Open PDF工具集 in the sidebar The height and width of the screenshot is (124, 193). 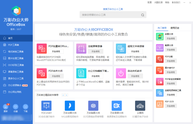click(16, 45)
